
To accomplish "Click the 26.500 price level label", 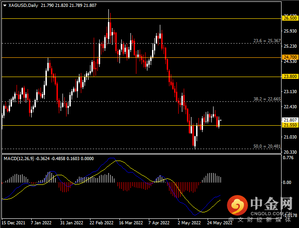I will click(290, 18).
